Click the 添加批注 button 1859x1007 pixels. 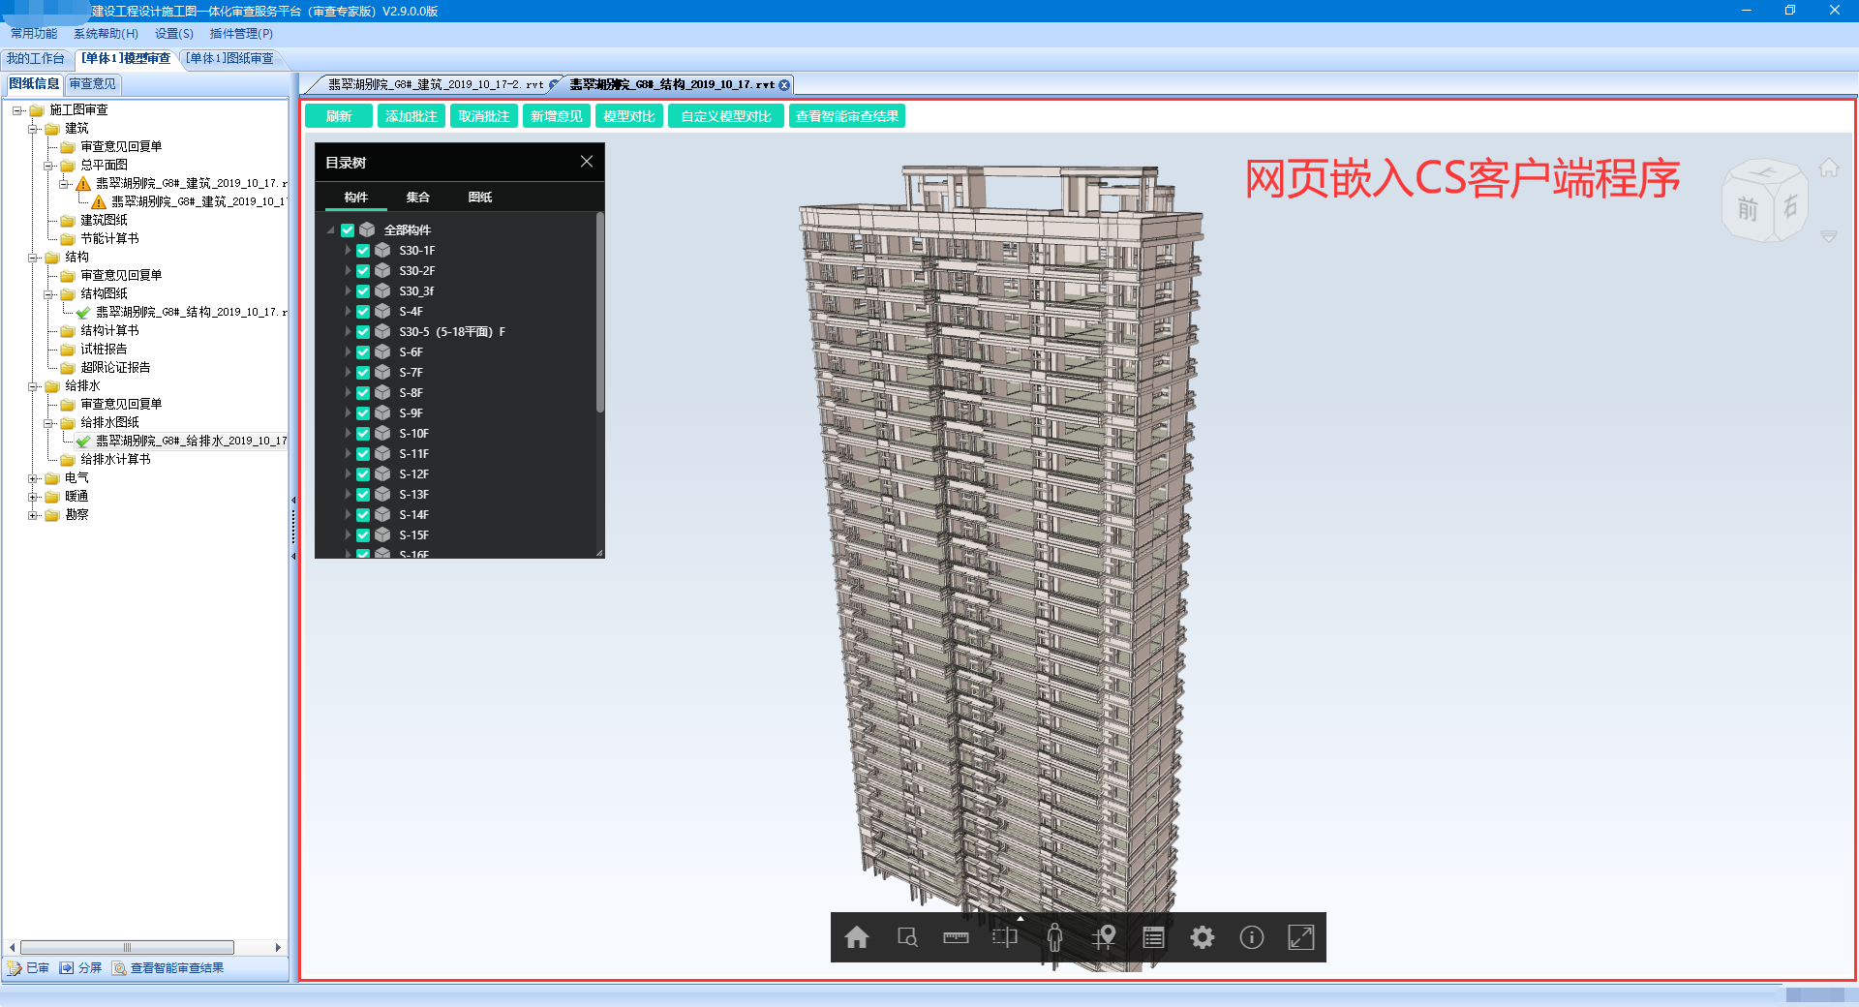click(411, 116)
